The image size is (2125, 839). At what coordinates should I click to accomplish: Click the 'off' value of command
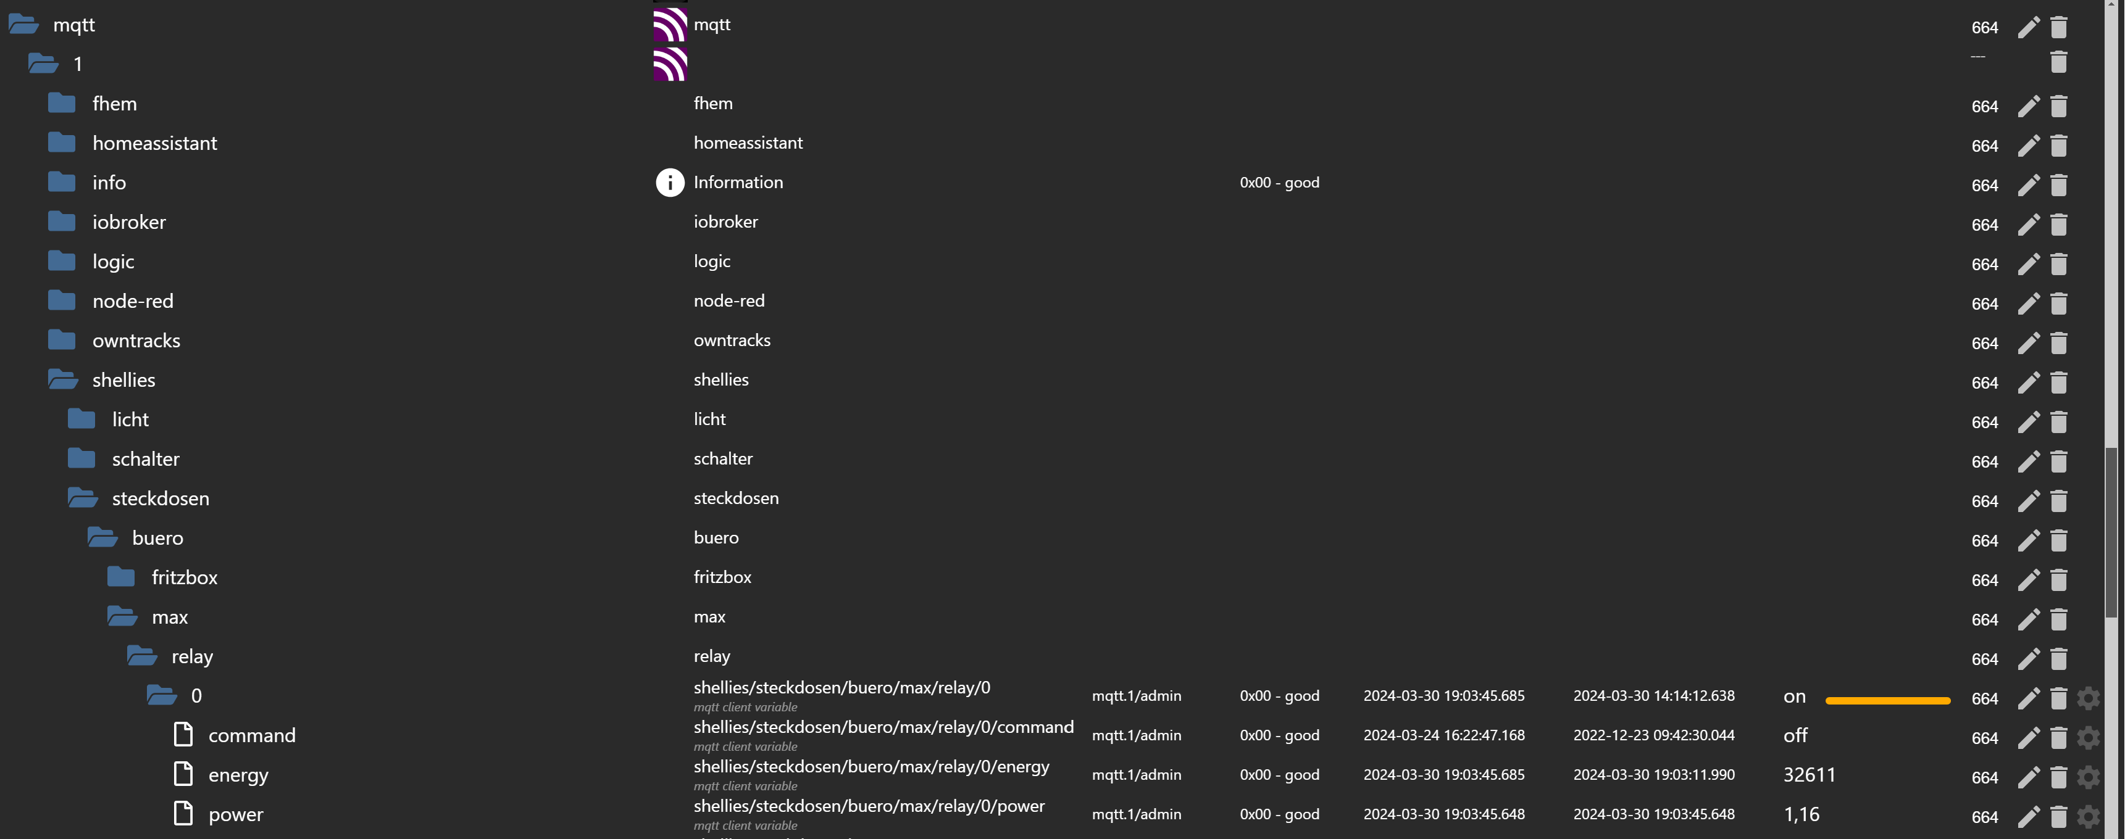click(x=1795, y=735)
